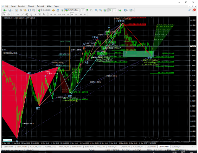
Task: Select the crosshair tool
Action: coord(9,14)
